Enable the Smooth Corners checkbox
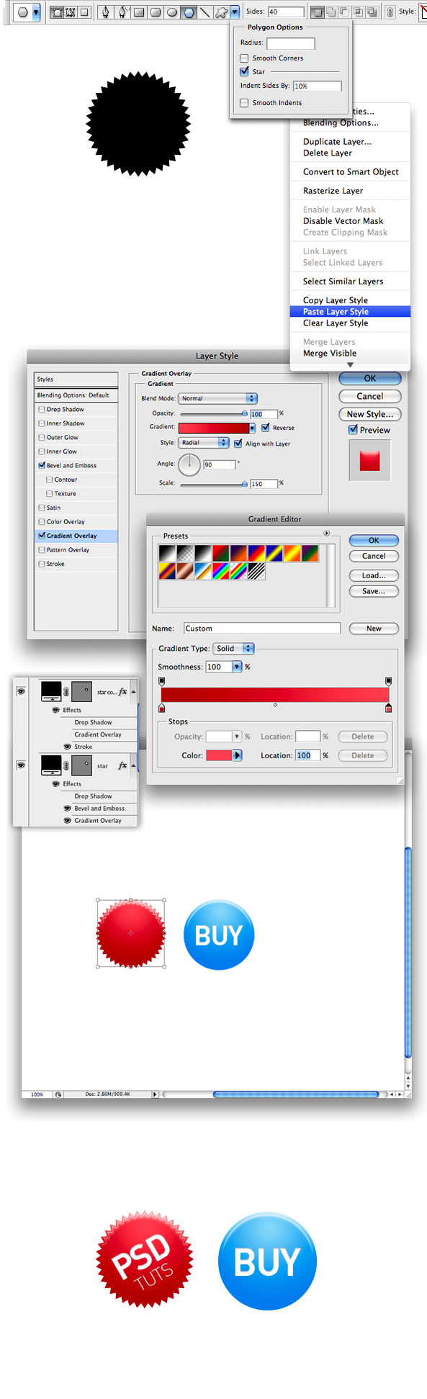Viewport: 427px width, 1399px height. click(244, 58)
